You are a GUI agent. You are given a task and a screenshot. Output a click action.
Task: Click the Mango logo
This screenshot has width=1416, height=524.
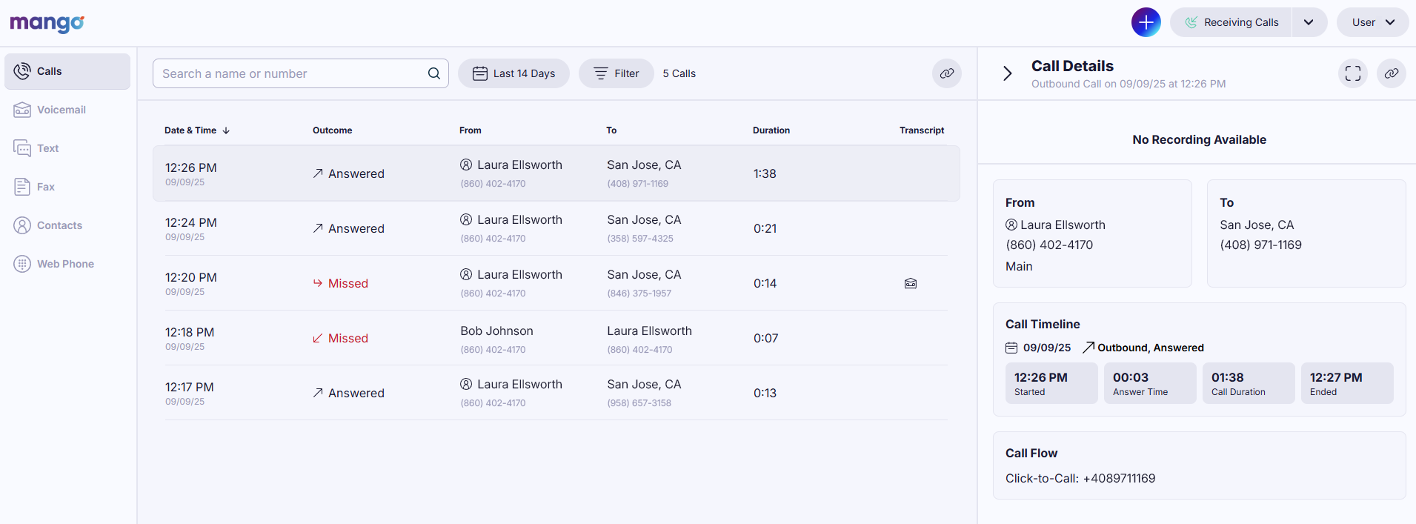[47, 23]
